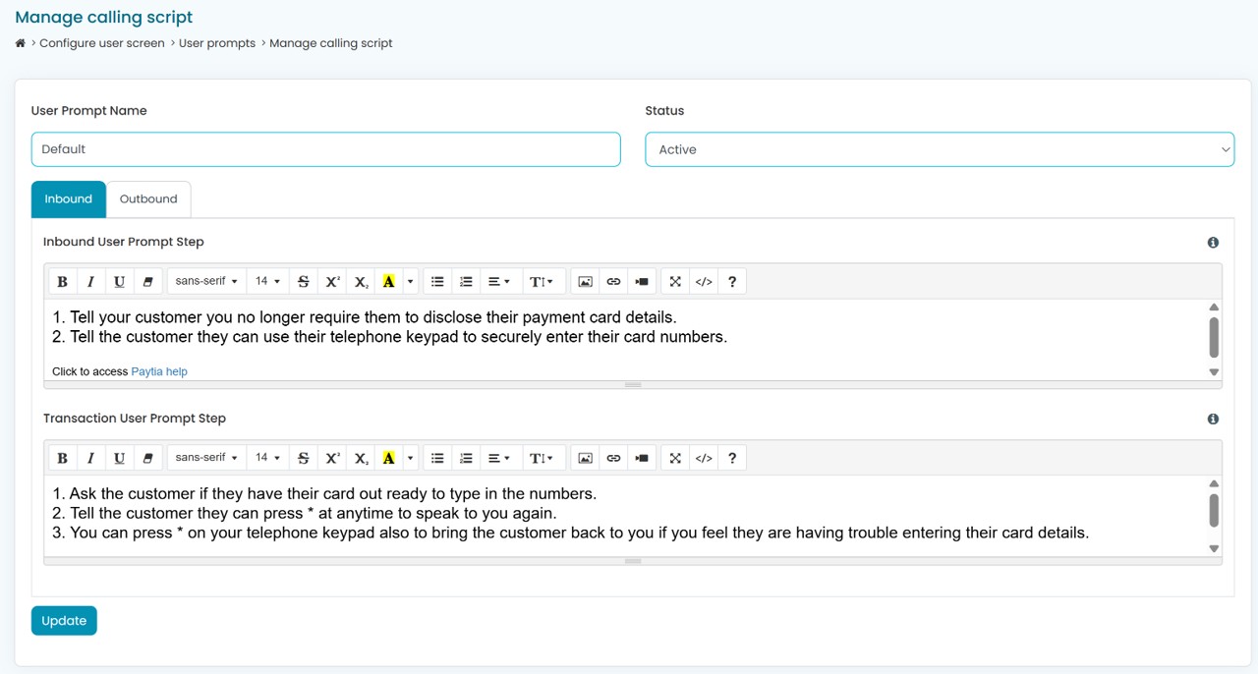Open code view in the Inbound editor
Screen dimensions: 1258x674
[704, 282]
